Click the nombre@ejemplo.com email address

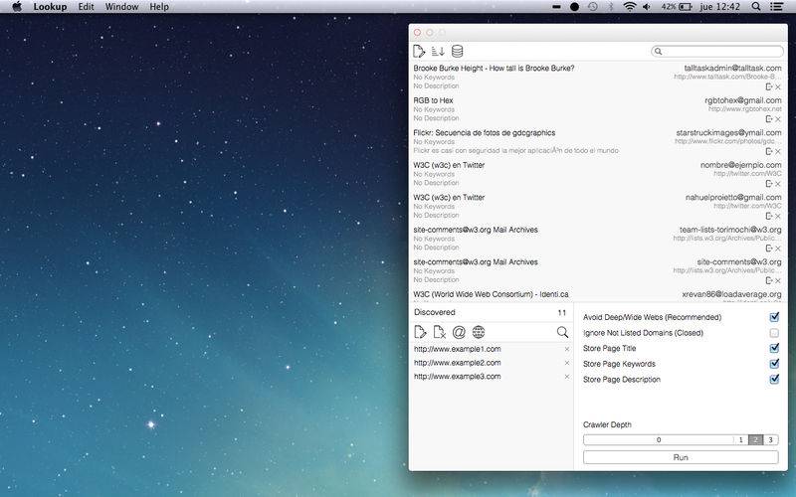tap(740, 165)
